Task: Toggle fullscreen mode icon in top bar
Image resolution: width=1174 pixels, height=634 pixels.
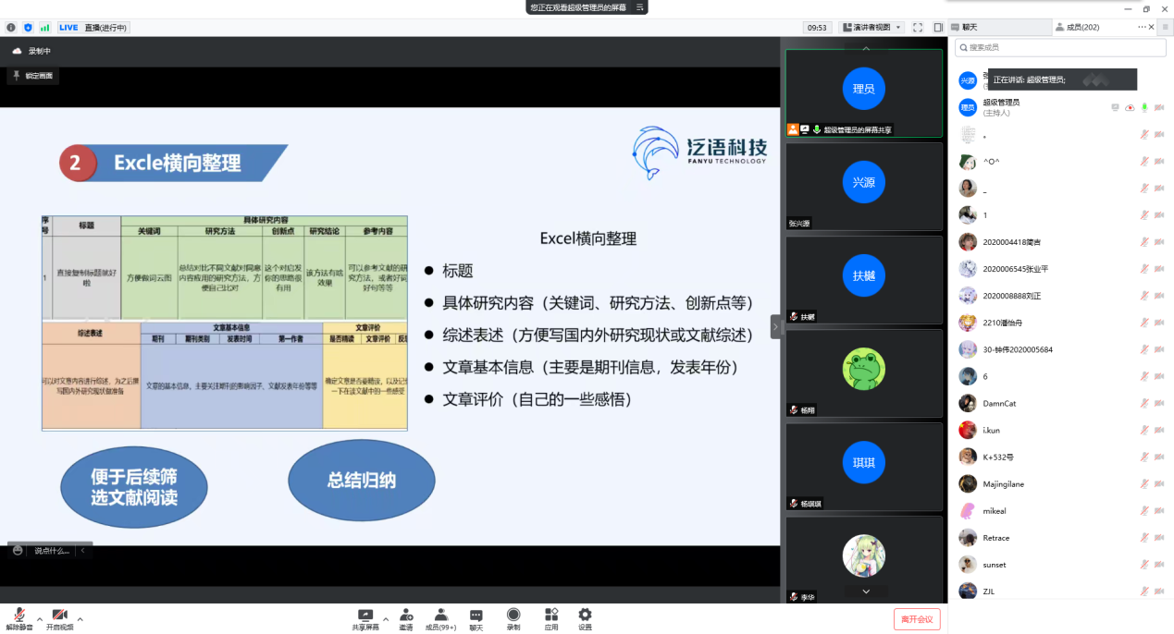Action: click(918, 28)
